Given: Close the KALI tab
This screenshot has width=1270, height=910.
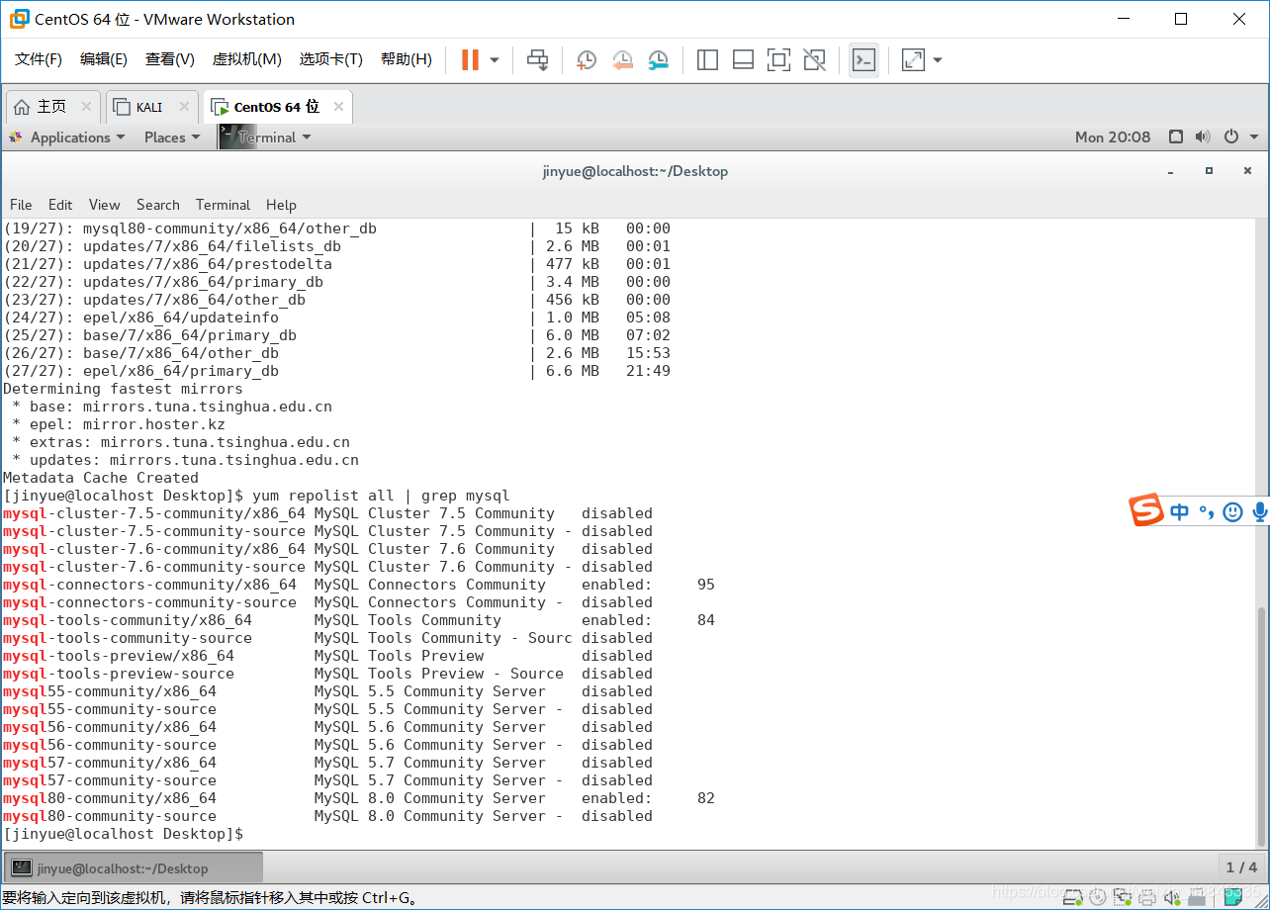Looking at the screenshot, I should [184, 107].
